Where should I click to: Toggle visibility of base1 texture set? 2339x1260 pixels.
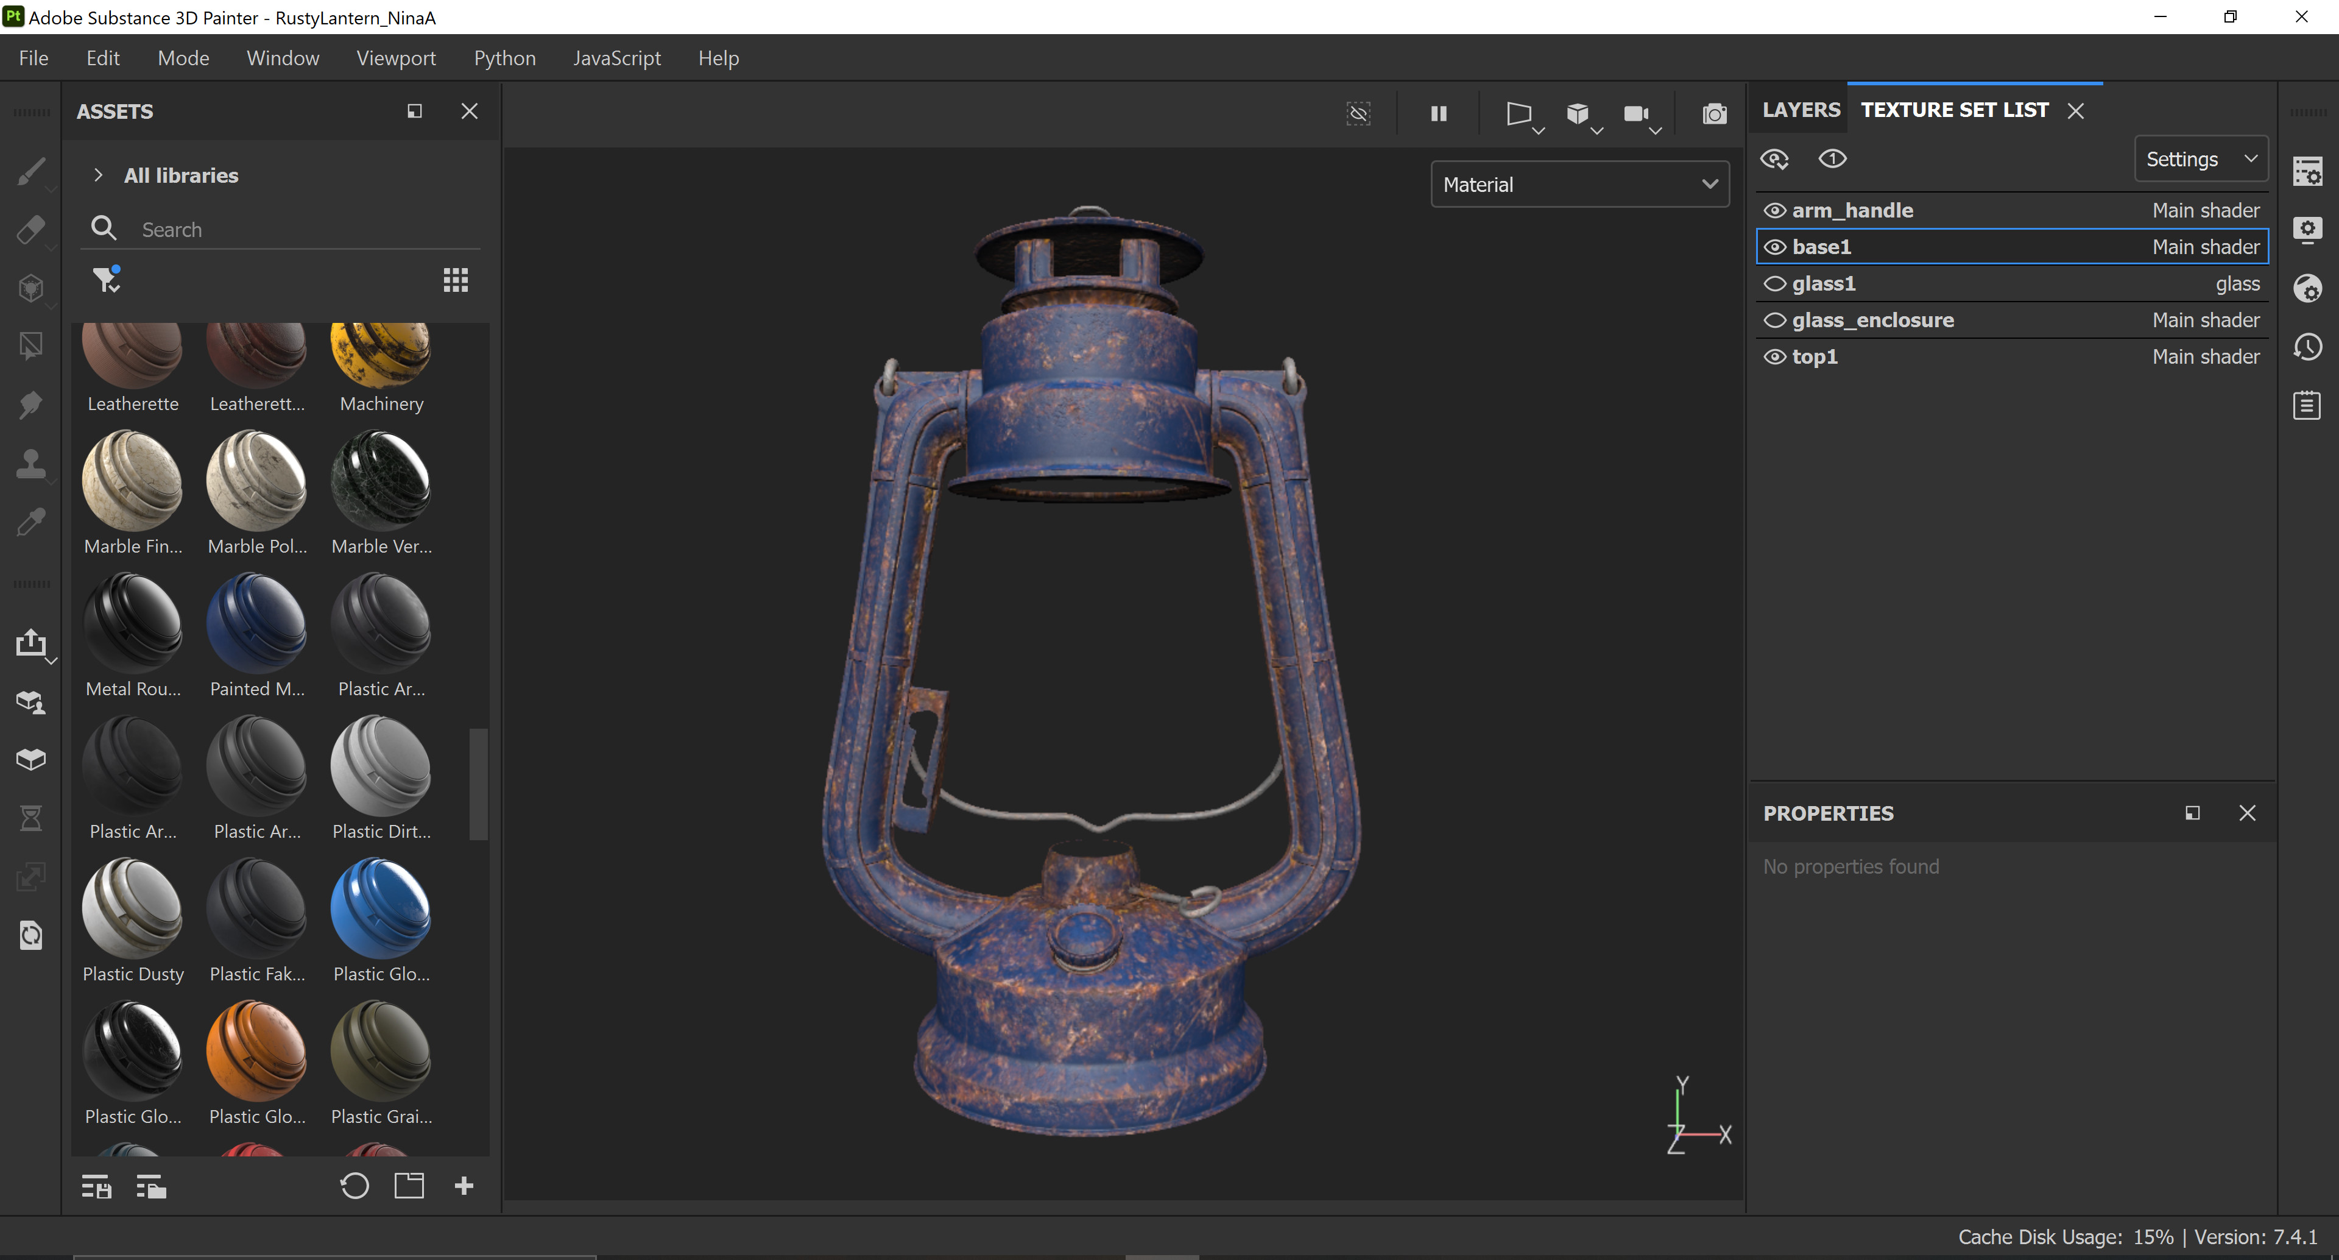(1774, 247)
